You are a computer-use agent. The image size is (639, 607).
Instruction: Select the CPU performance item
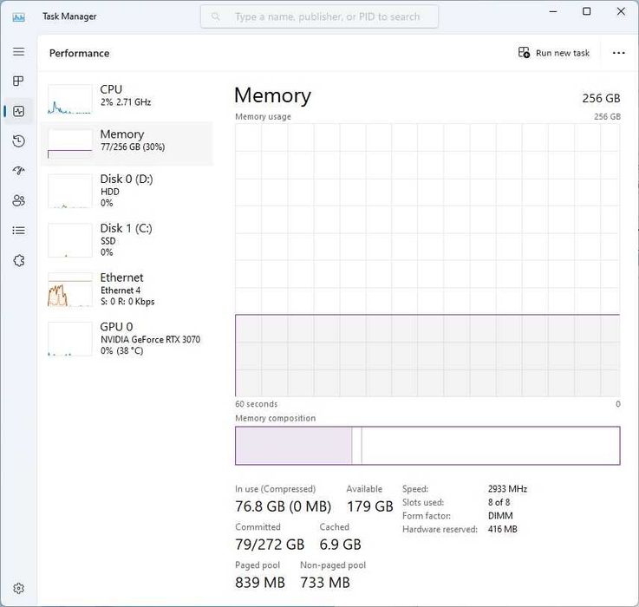[x=127, y=99]
